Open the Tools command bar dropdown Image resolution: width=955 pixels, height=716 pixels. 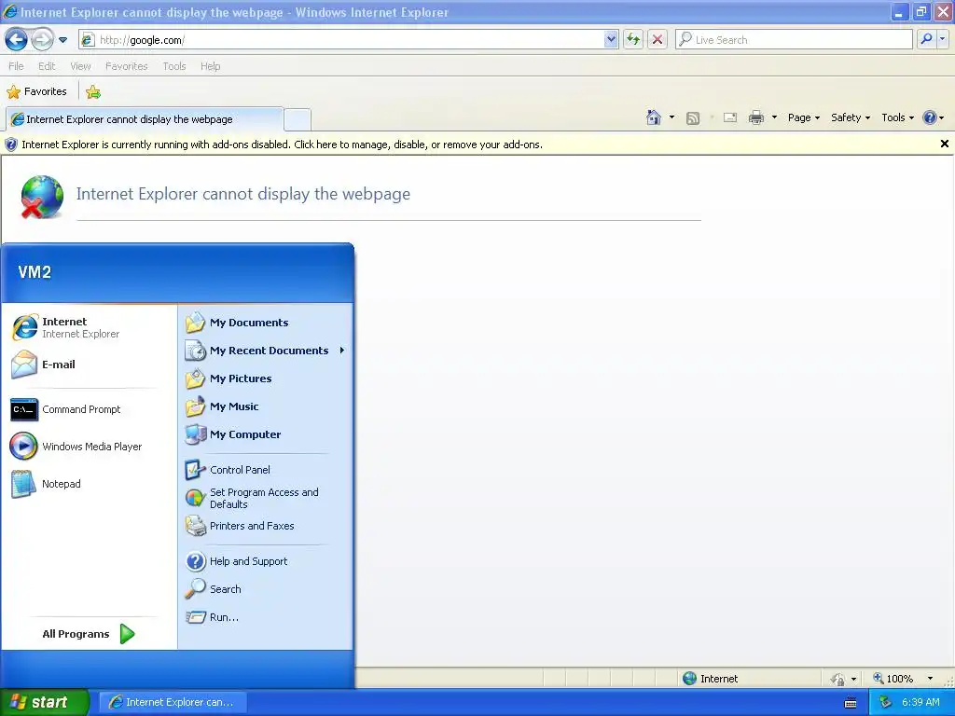click(898, 118)
